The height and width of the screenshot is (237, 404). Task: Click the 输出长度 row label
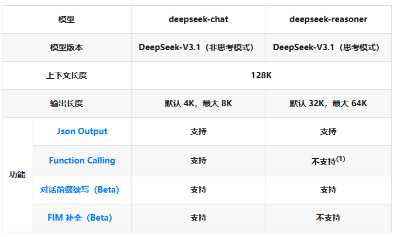67,103
